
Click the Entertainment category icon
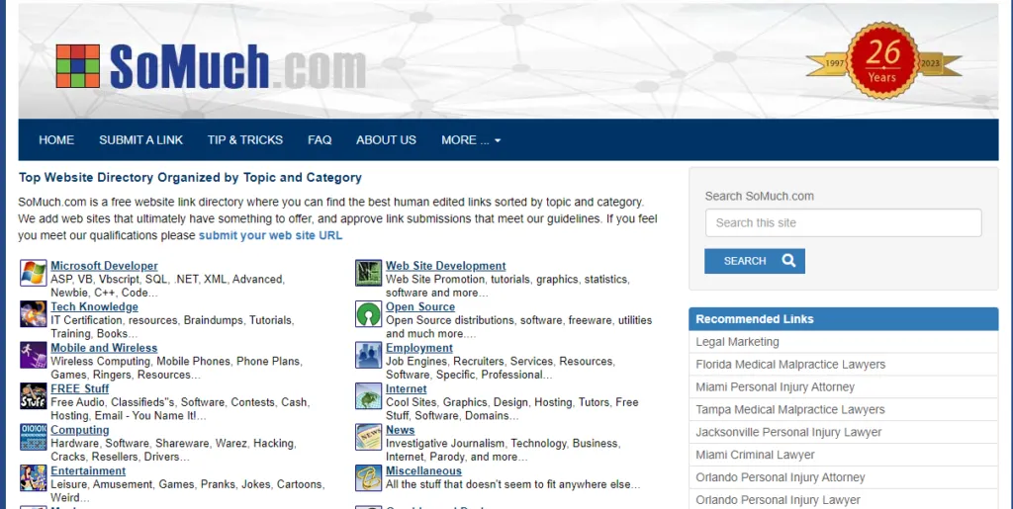point(33,477)
